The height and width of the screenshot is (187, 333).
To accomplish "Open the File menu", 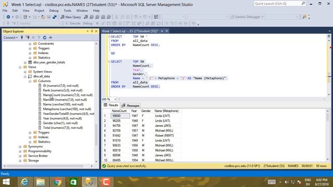I will click(x=5, y=10).
